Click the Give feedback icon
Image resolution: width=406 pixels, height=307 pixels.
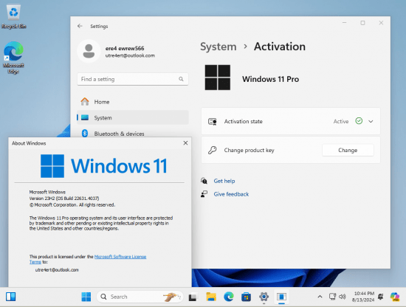click(204, 194)
